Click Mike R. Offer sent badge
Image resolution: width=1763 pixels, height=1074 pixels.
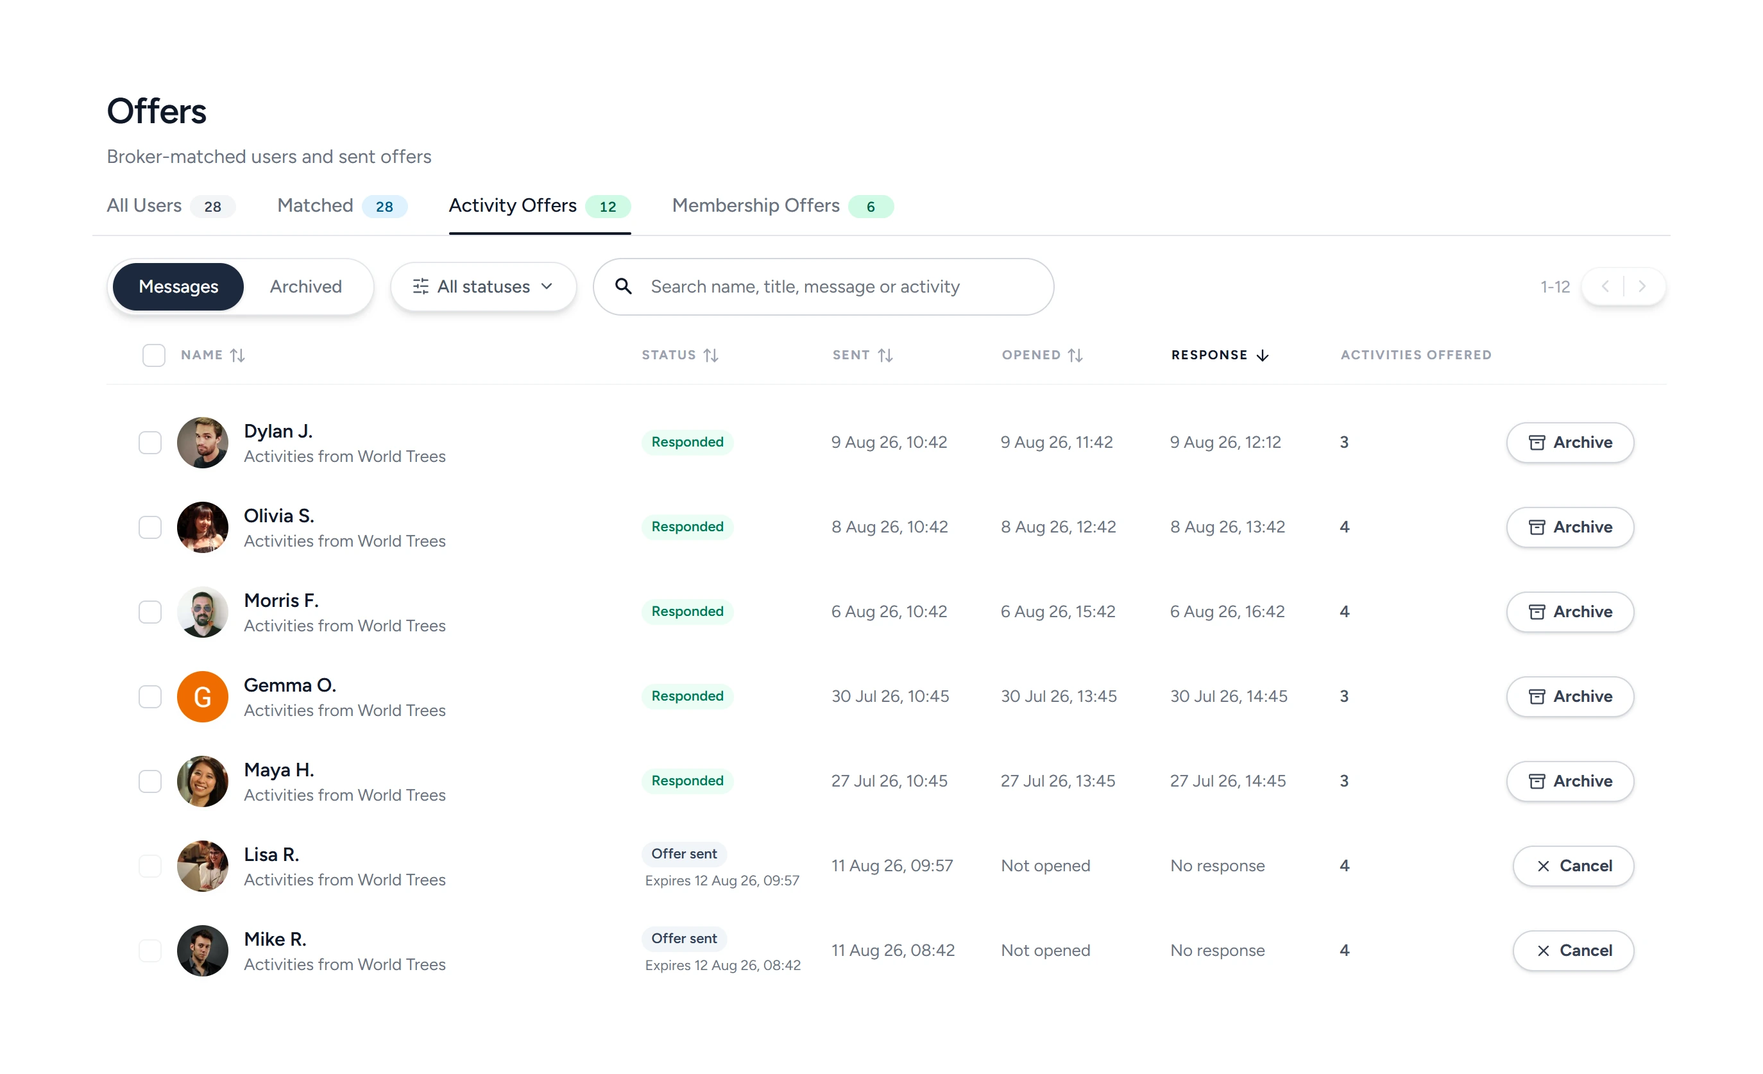pos(684,938)
